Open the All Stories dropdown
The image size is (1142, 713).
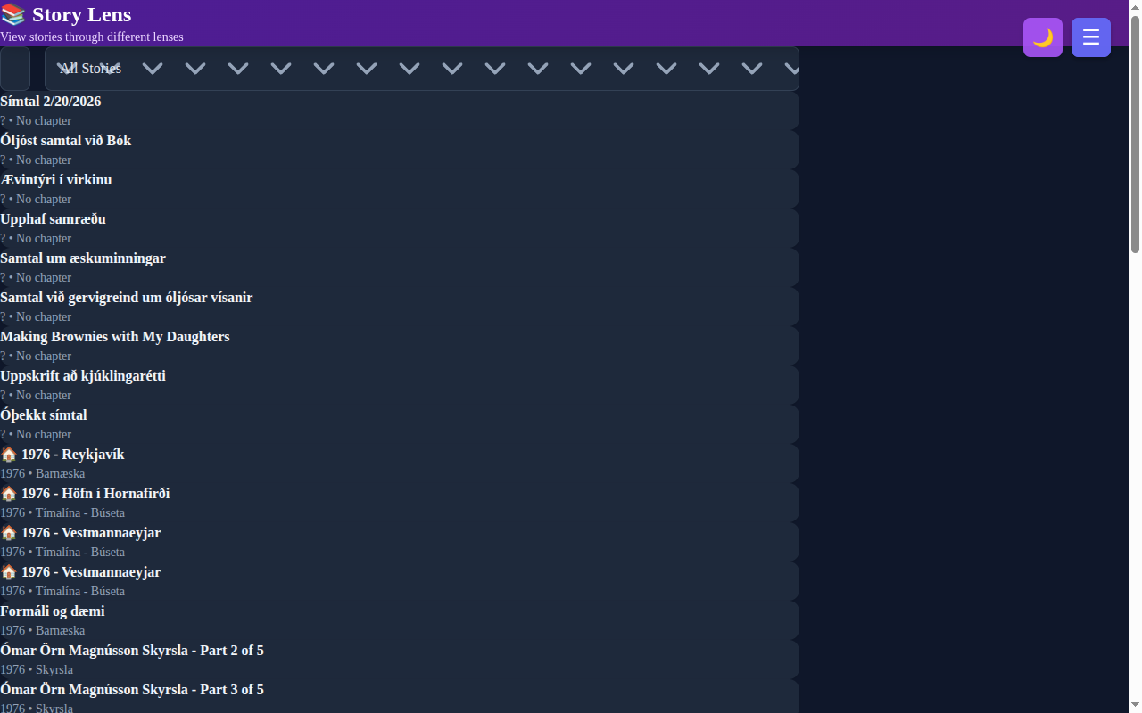[x=421, y=69]
